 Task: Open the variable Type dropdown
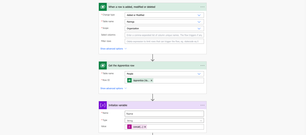(164, 121)
